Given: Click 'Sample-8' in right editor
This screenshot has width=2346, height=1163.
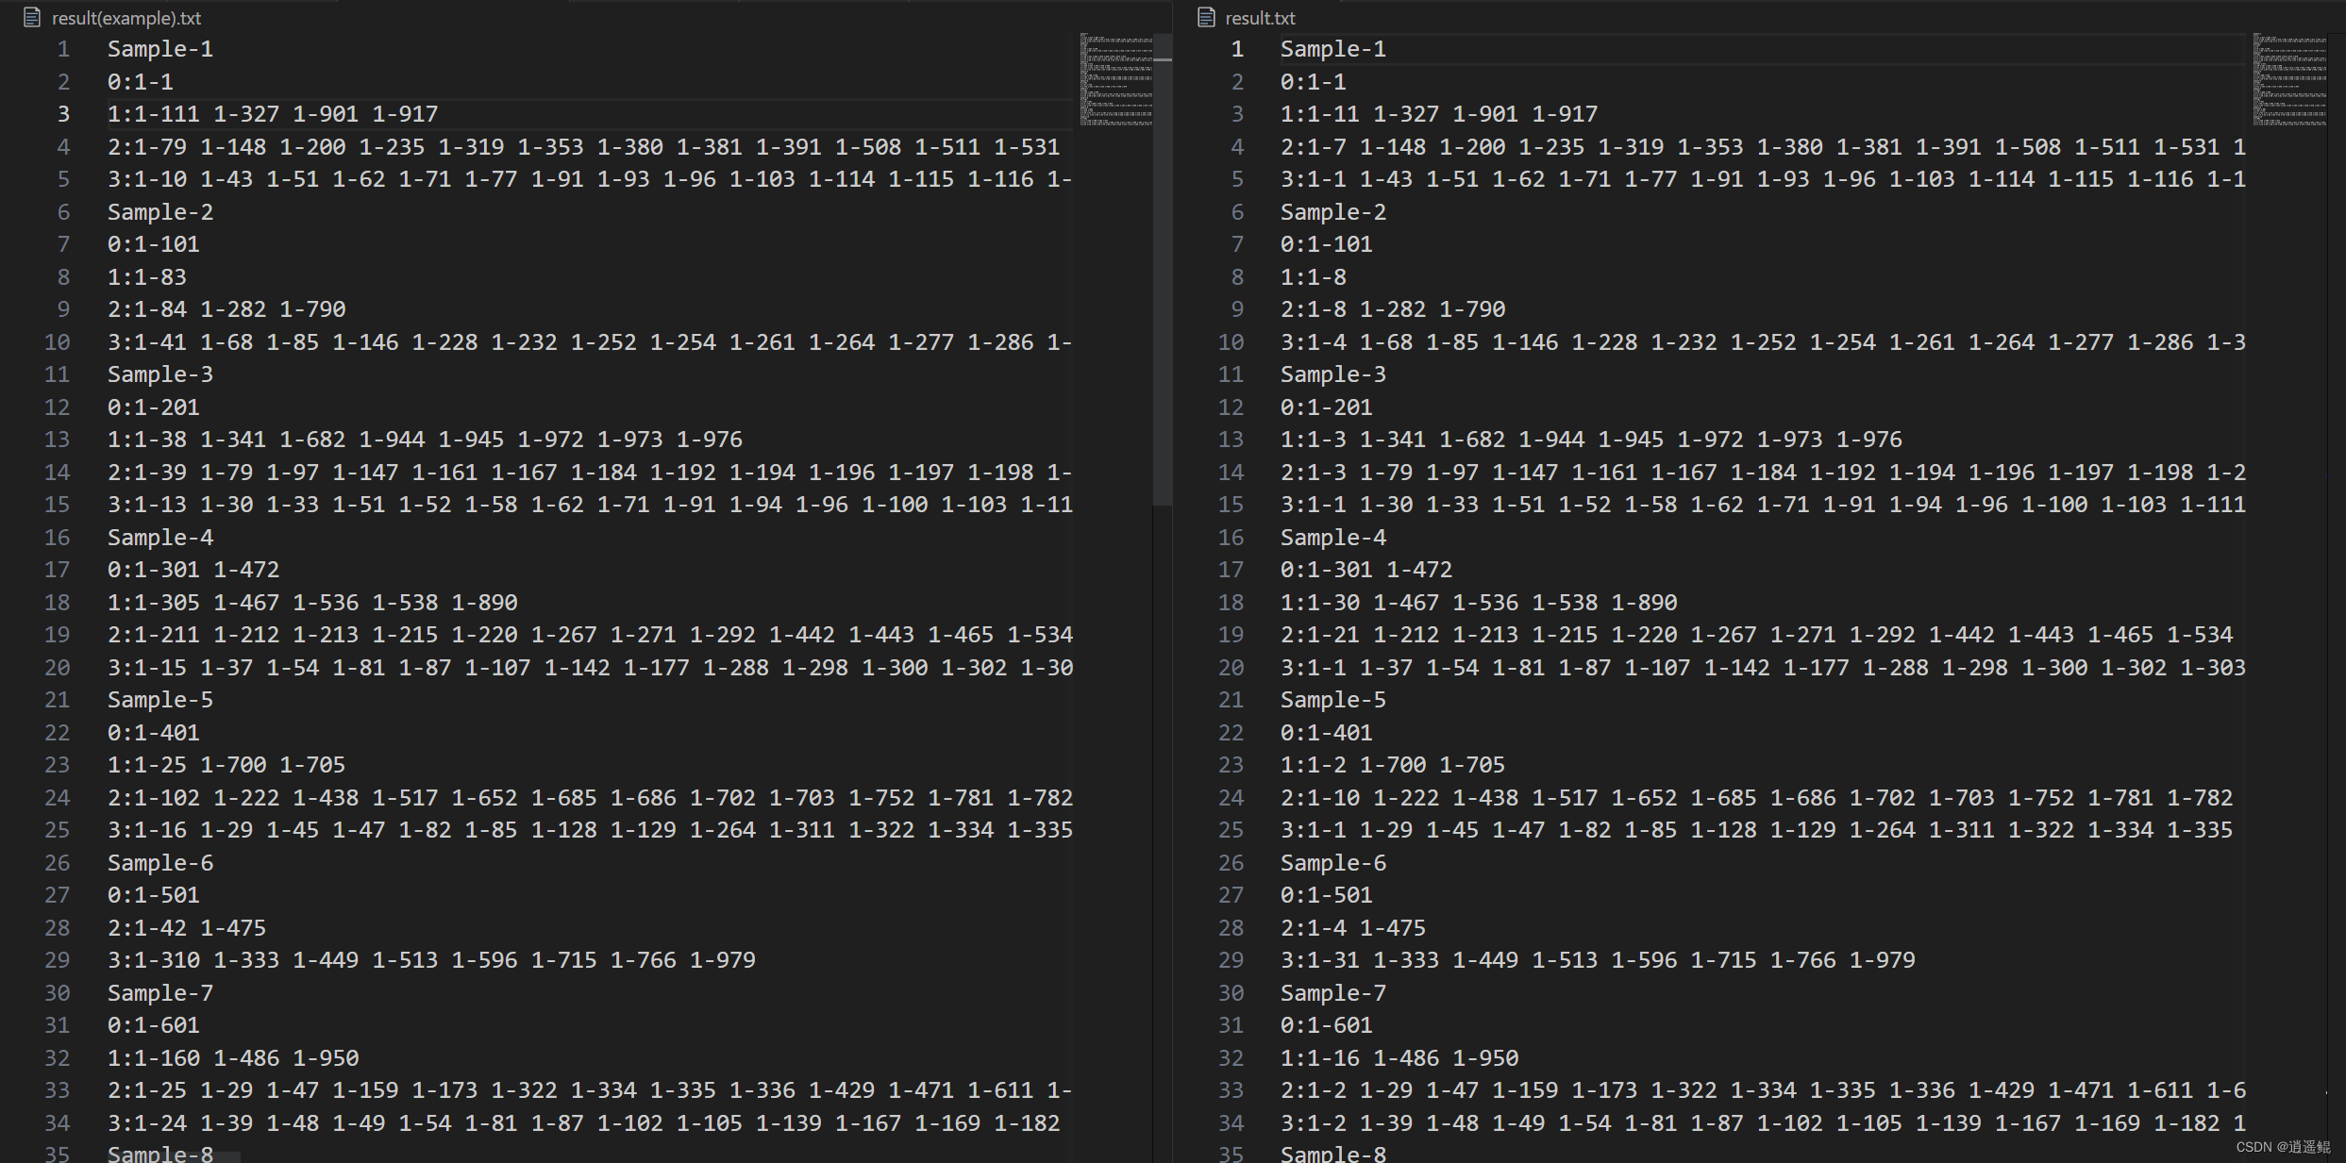Looking at the screenshot, I should click(x=1333, y=1154).
